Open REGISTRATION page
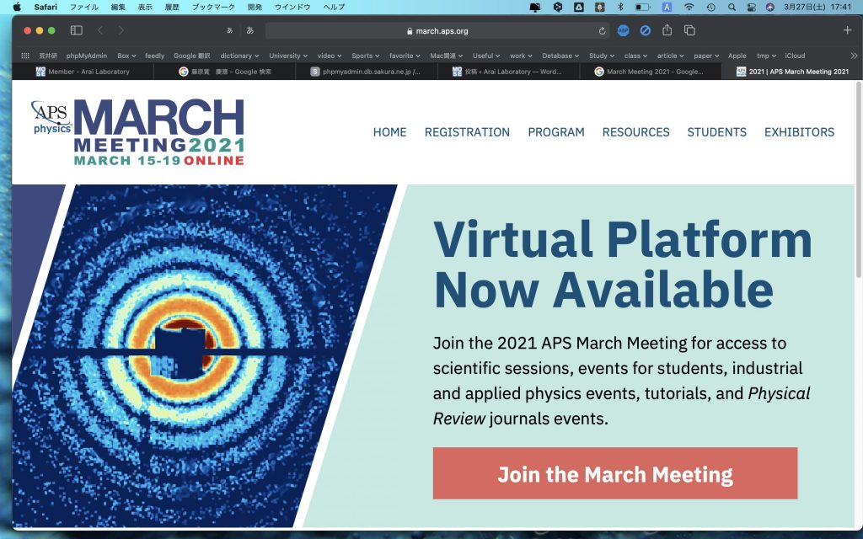The height and width of the screenshot is (539, 863). point(467,132)
